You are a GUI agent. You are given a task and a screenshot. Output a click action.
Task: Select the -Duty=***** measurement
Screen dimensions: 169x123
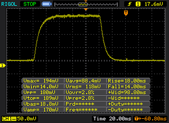click(128, 110)
